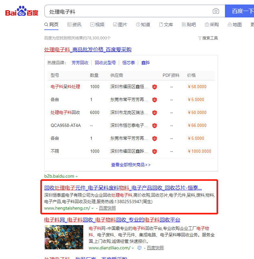Select the 网页 tab
The image size is (254, 259).
pos(51,25)
